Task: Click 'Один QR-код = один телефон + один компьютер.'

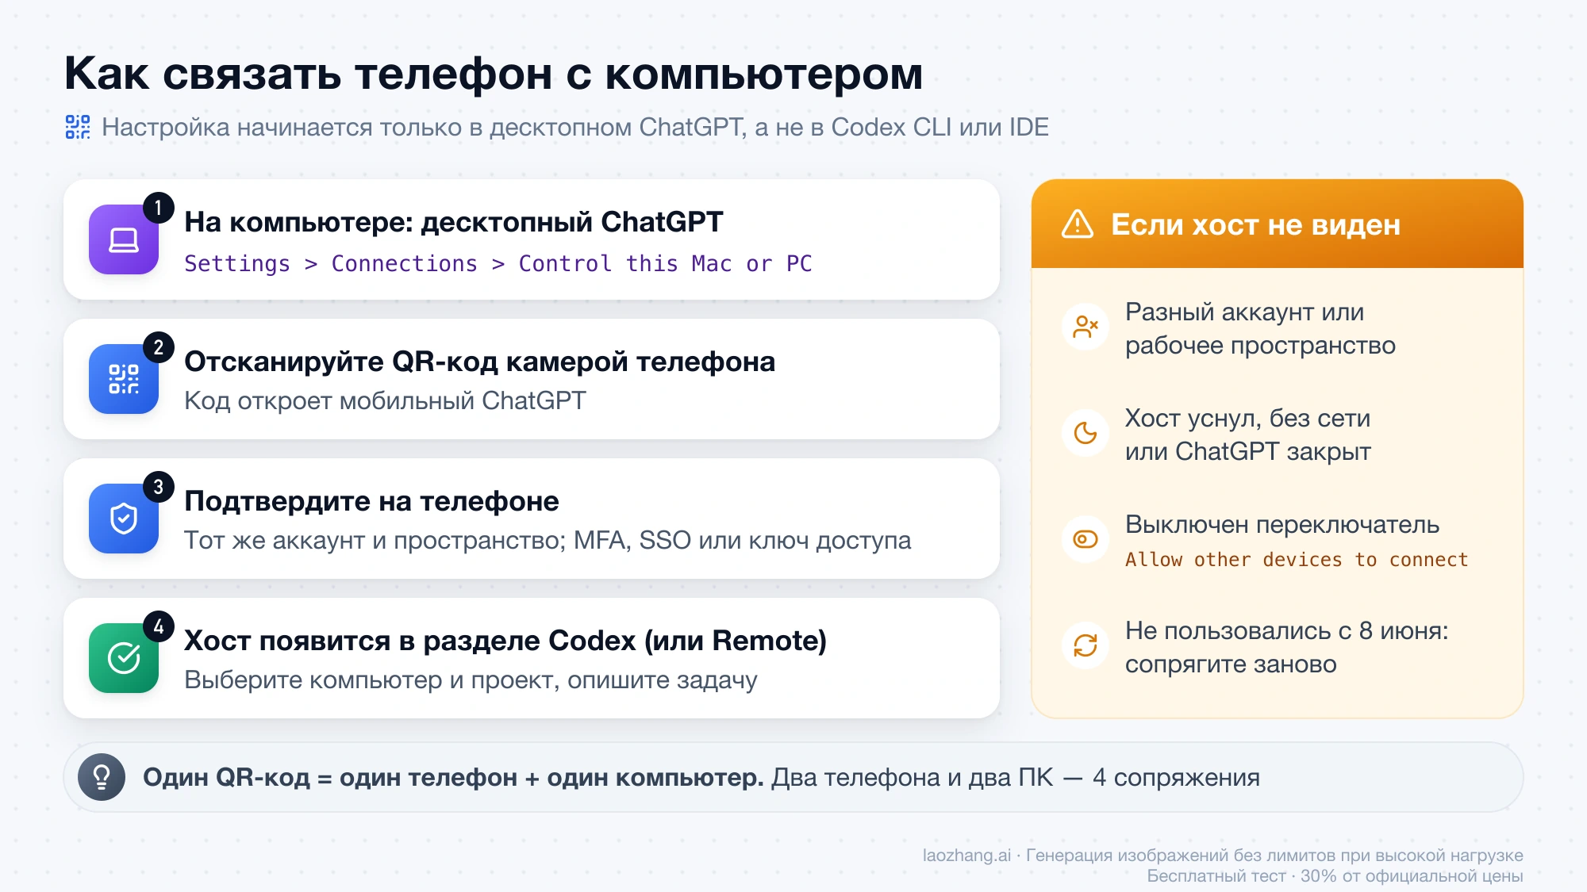Action: click(x=453, y=777)
